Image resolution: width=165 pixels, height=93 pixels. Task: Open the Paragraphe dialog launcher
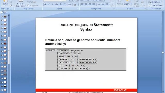(x=114, y=9)
